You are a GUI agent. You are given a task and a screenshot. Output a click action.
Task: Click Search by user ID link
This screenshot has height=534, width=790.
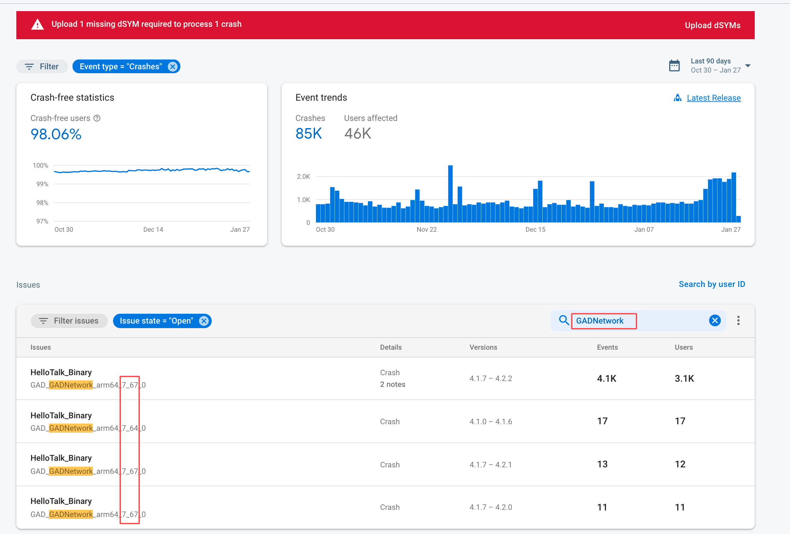click(712, 284)
